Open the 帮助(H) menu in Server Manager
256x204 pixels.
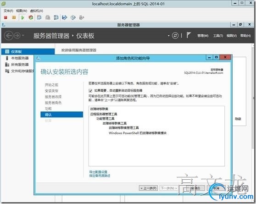pyautogui.click(x=245, y=36)
